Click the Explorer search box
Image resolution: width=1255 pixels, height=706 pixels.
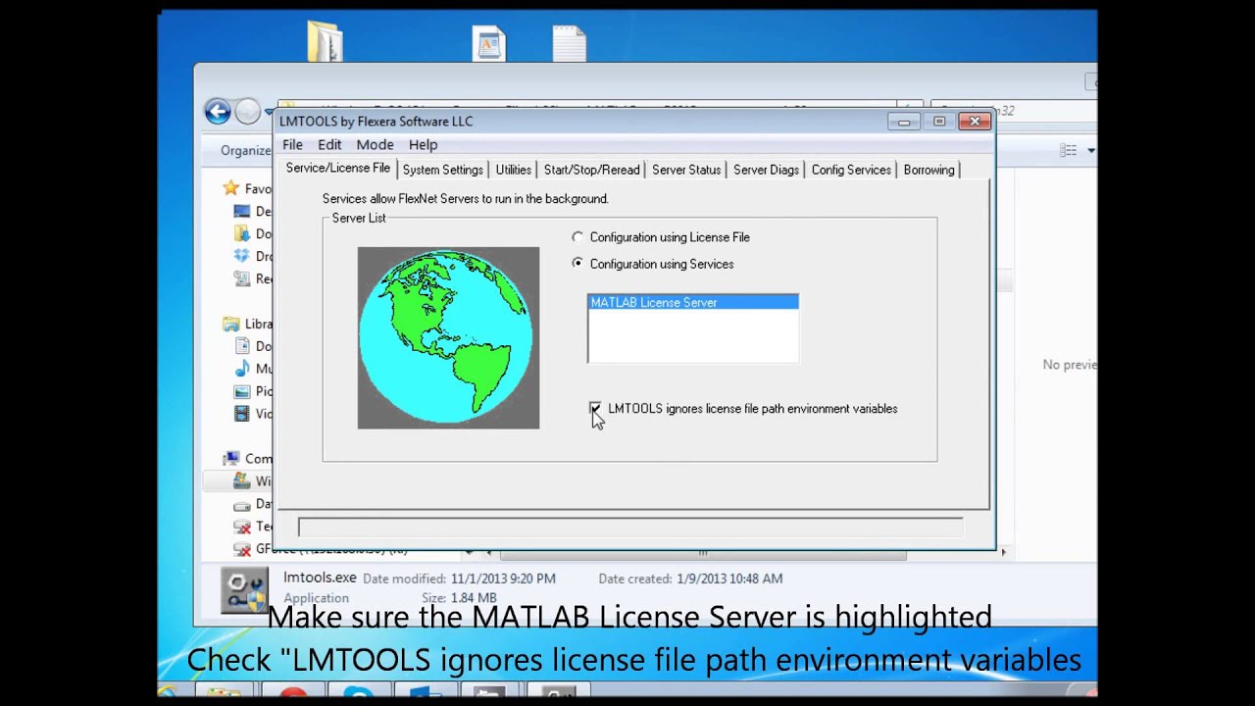(x=1014, y=111)
